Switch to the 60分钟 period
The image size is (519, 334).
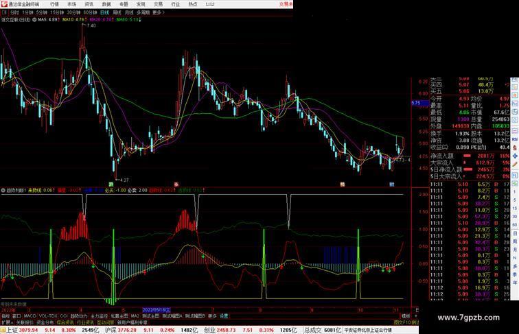pyautogui.click(x=90, y=12)
